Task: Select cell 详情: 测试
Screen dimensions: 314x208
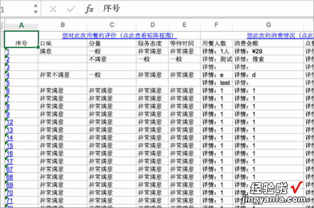Action: (217, 59)
